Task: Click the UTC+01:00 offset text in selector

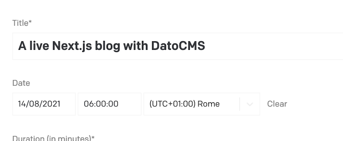Action: [172, 104]
